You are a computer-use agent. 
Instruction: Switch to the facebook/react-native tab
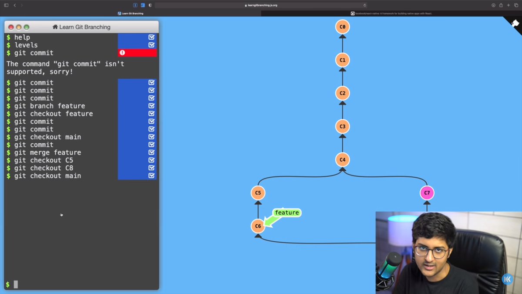tap(391, 14)
